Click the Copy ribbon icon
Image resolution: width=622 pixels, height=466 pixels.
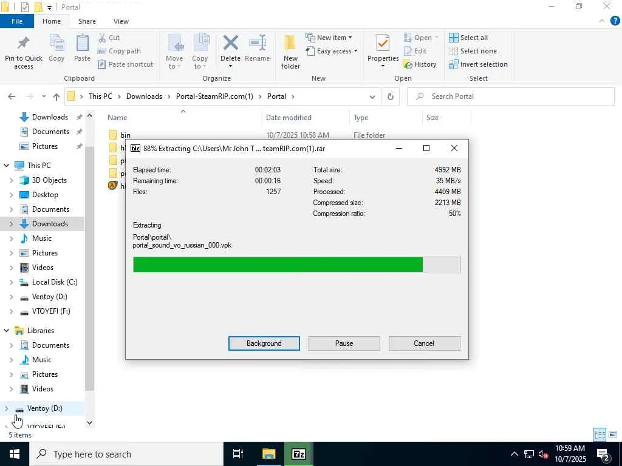(56, 43)
